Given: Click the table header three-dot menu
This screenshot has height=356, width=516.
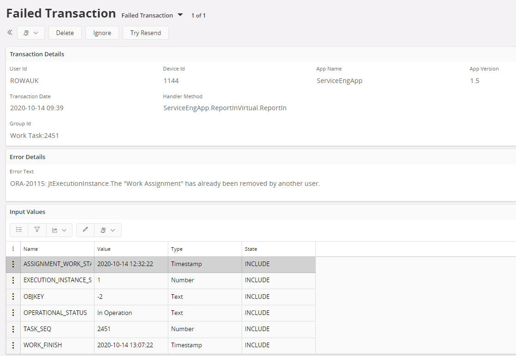Looking at the screenshot, I should click(x=13, y=249).
